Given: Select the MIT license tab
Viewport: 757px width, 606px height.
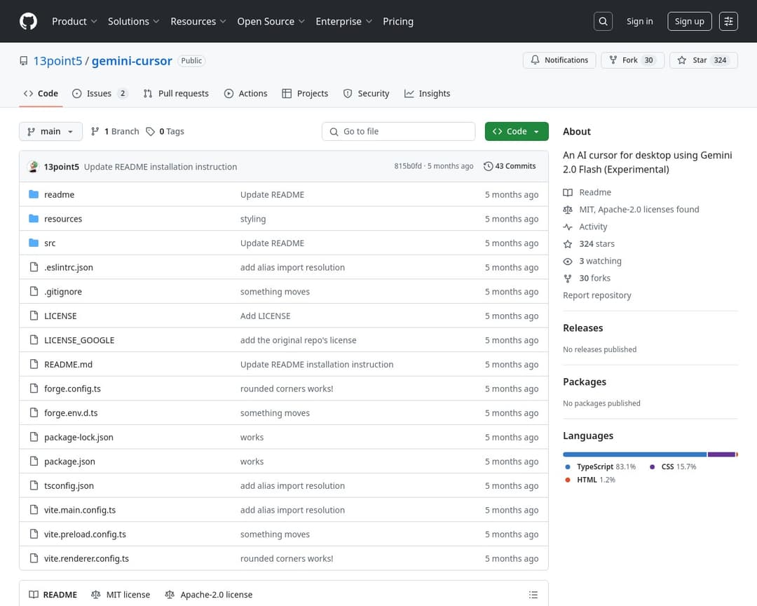Looking at the screenshot, I should 121,594.
